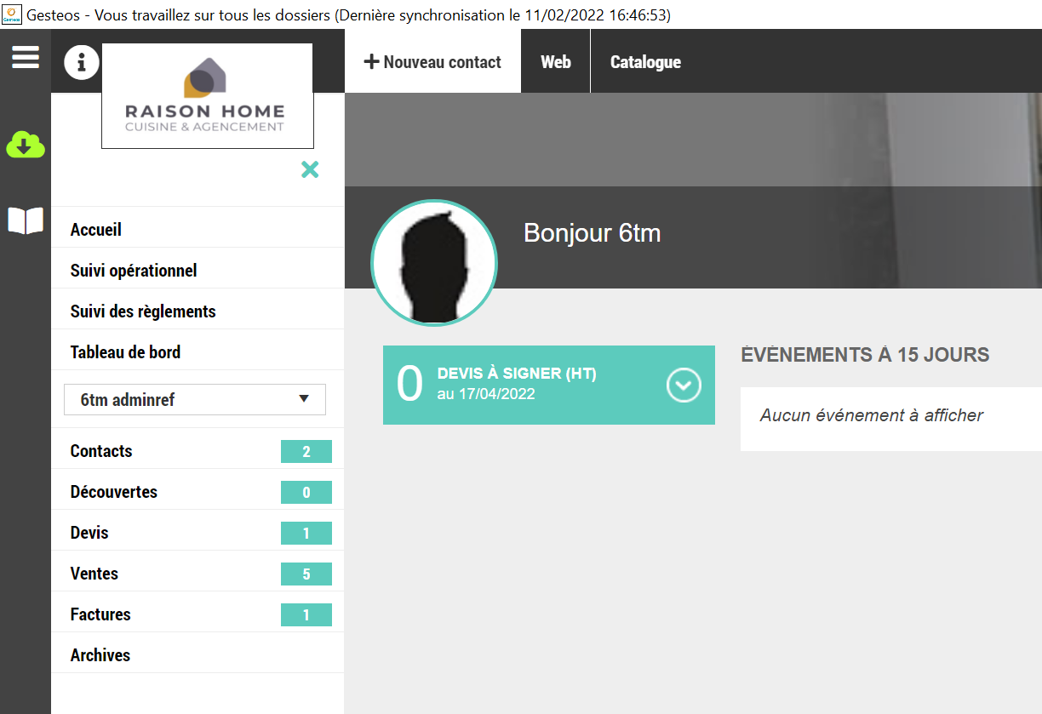Click the Contacts count badge
The image size is (1042, 714).
(x=306, y=452)
